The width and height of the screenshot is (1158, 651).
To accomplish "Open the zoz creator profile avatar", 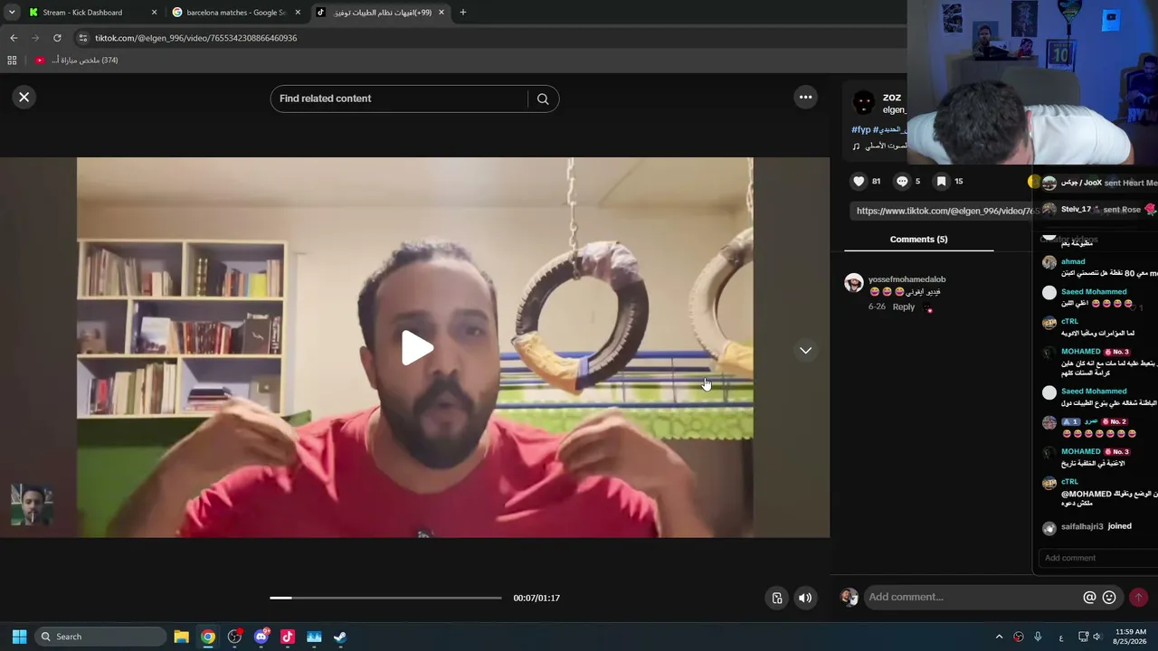I will (864, 102).
